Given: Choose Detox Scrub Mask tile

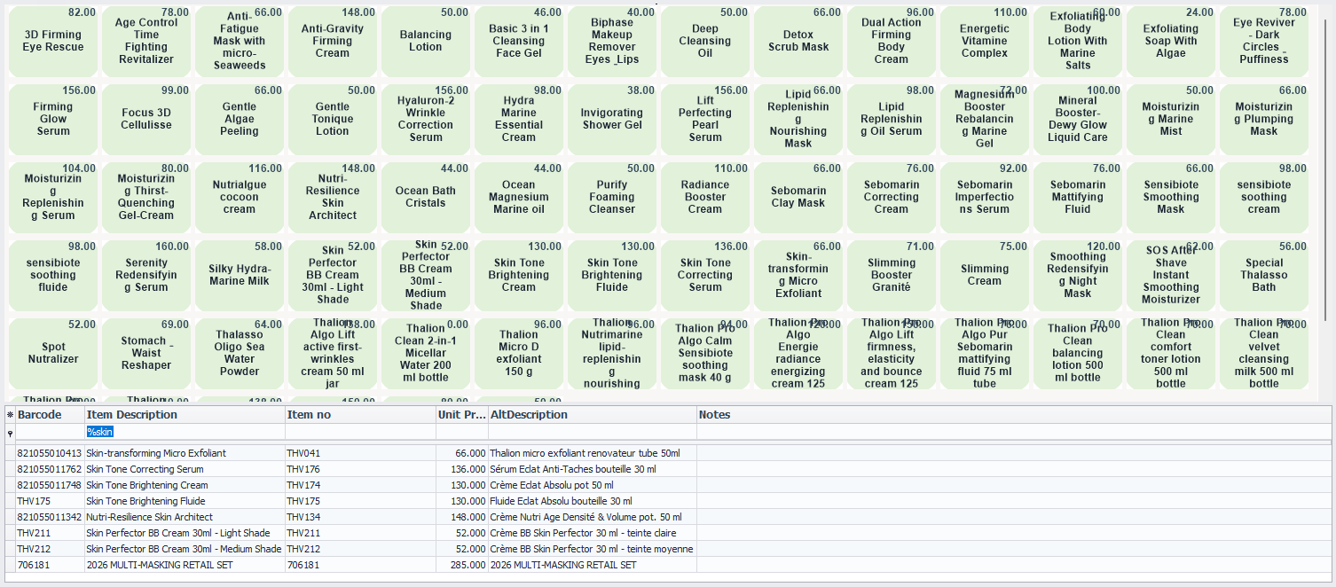Looking at the screenshot, I should (798, 42).
